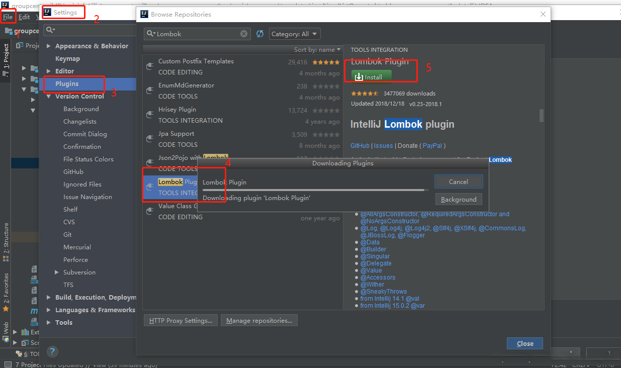Open the PayPal donate link
The height and width of the screenshot is (368, 621).
pyautogui.click(x=432, y=145)
